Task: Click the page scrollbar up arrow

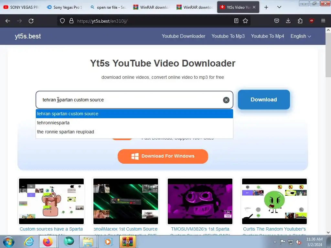Action: pos(328,30)
